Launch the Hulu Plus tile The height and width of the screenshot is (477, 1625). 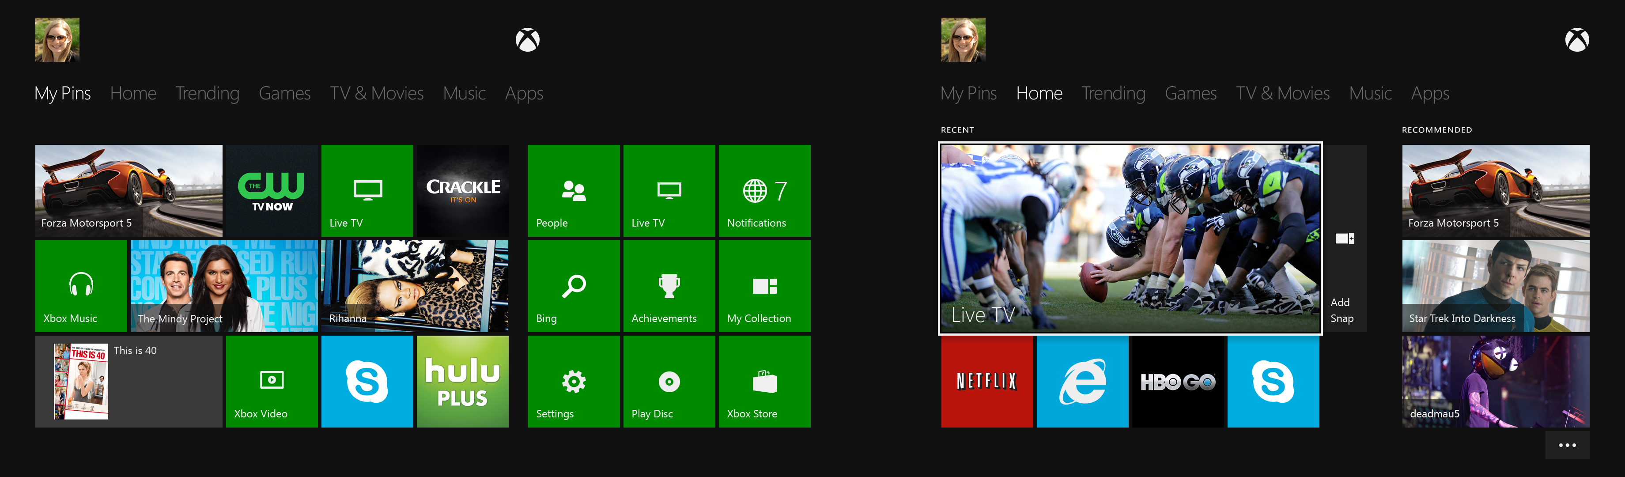click(x=462, y=381)
